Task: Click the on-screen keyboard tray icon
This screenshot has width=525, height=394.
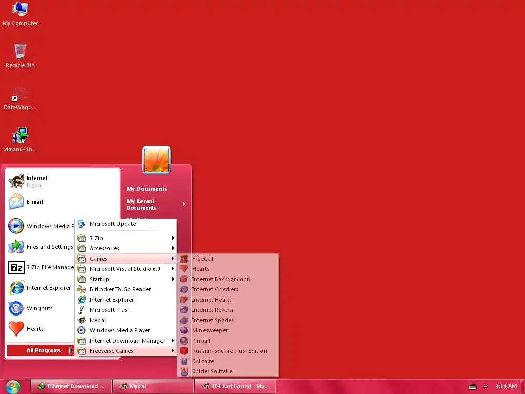Action: [x=472, y=387]
